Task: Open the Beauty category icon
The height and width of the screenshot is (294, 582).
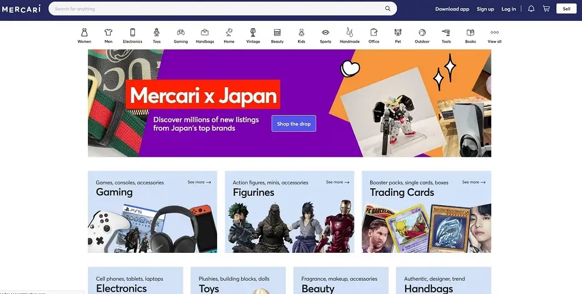Action: coord(277,33)
